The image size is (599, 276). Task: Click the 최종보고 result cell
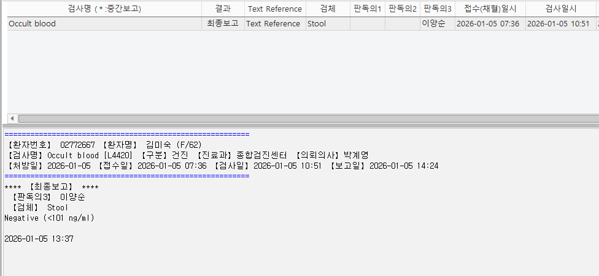point(223,24)
